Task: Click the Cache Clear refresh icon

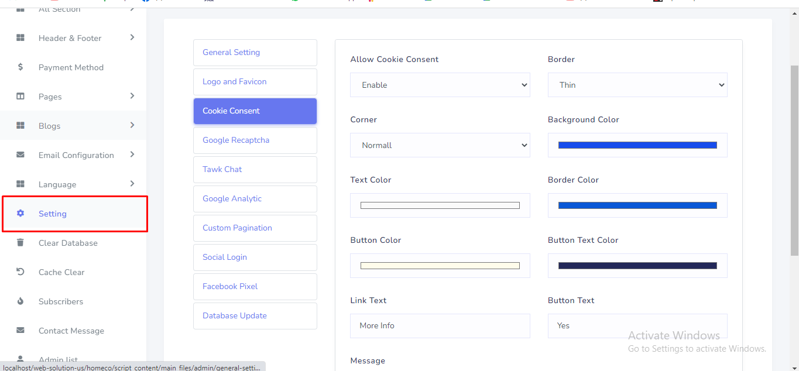Action: pos(20,272)
